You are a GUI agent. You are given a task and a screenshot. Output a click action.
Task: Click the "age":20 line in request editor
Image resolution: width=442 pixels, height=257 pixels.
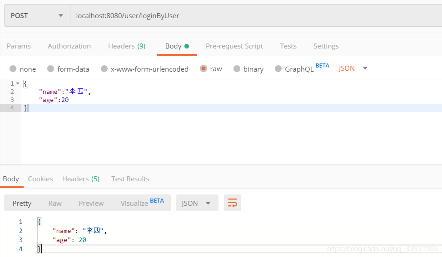(x=54, y=100)
